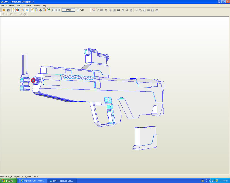Click the green cube selection-frame icon
Viewport: 230px width, 183px height.
[x=49, y=10]
